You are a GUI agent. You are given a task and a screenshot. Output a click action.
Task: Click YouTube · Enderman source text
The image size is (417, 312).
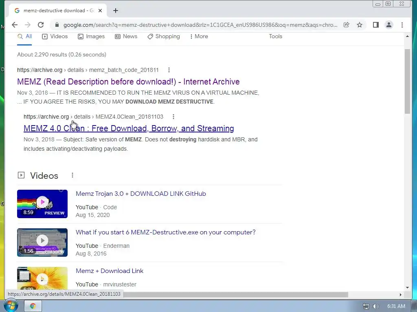[102, 246]
